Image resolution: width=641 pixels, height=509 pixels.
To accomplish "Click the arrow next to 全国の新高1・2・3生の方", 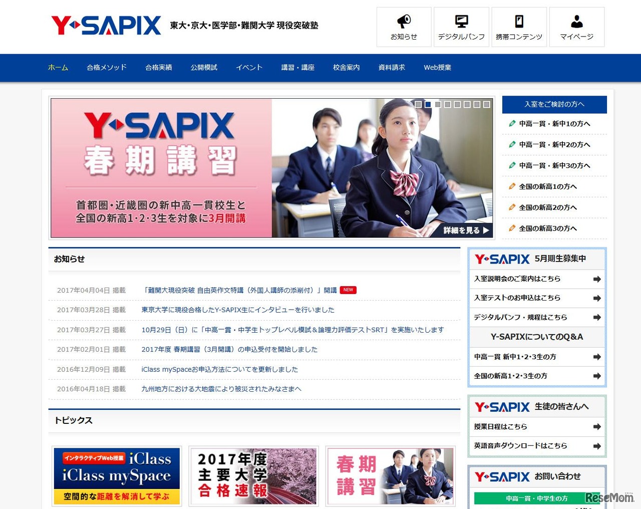I will [x=597, y=376].
